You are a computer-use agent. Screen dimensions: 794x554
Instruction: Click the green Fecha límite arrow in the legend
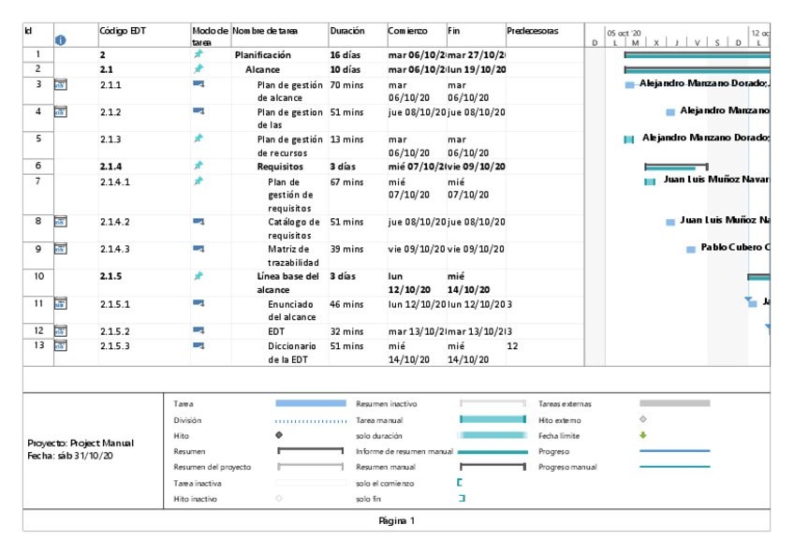coord(642,435)
